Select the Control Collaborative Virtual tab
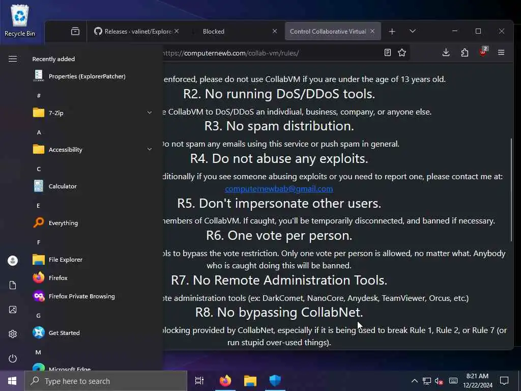This screenshot has height=391, width=521. [328, 31]
